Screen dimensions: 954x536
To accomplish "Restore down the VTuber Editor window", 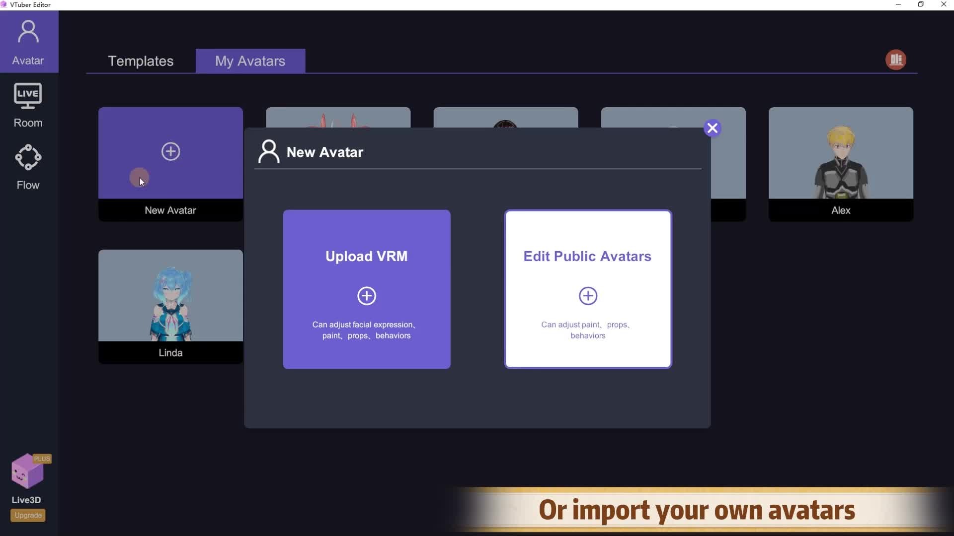I will [921, 4].
